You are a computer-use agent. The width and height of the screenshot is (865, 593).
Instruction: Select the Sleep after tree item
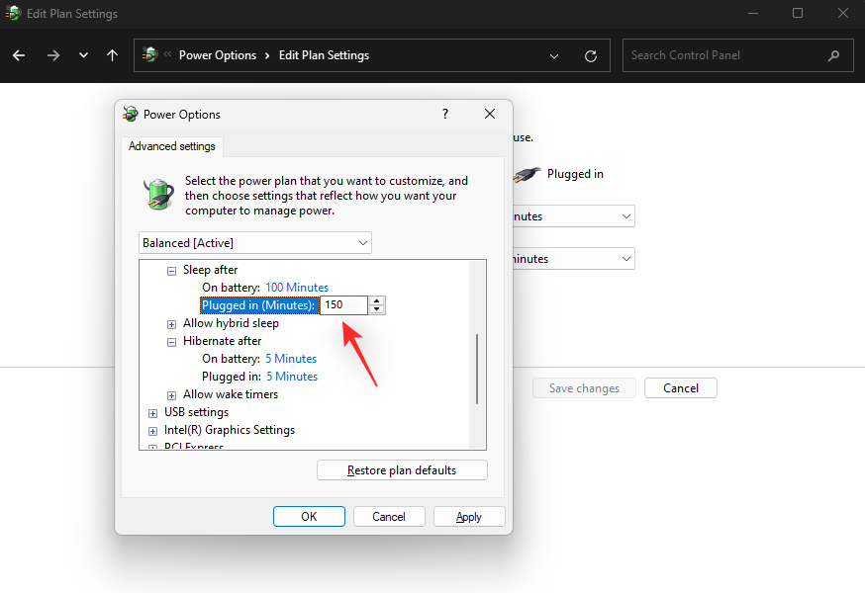(210, 270)
